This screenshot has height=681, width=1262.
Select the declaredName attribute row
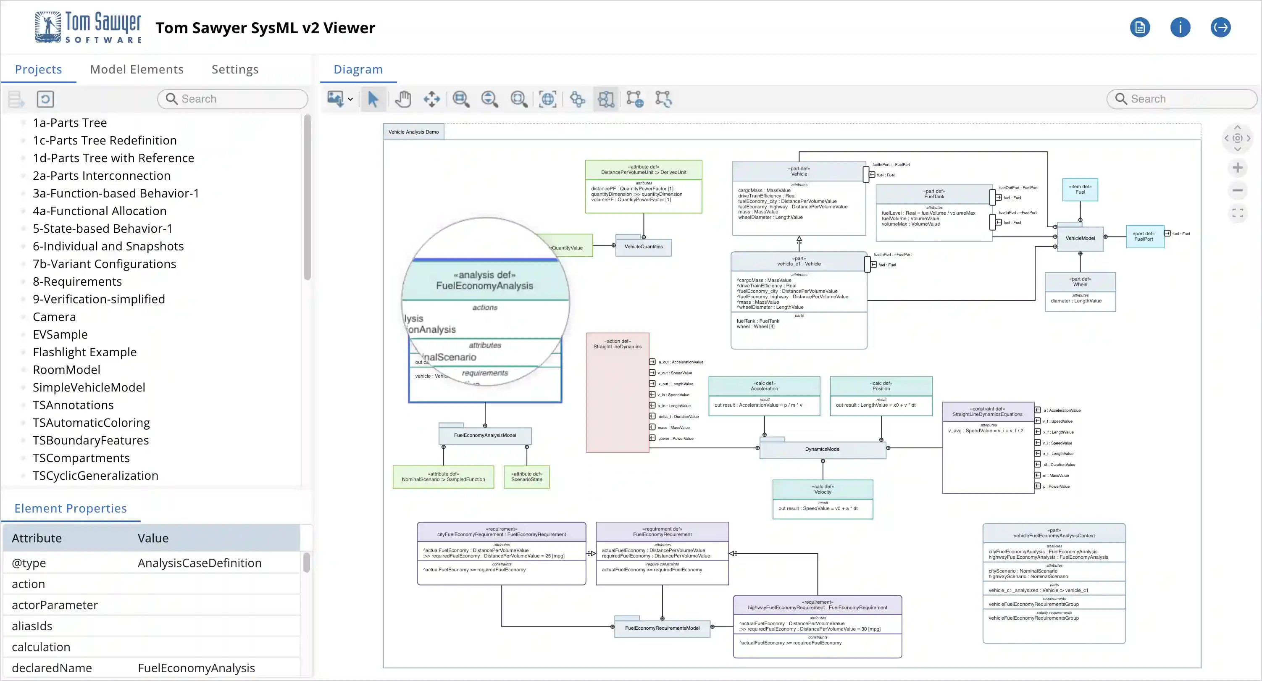coord(151,667)
